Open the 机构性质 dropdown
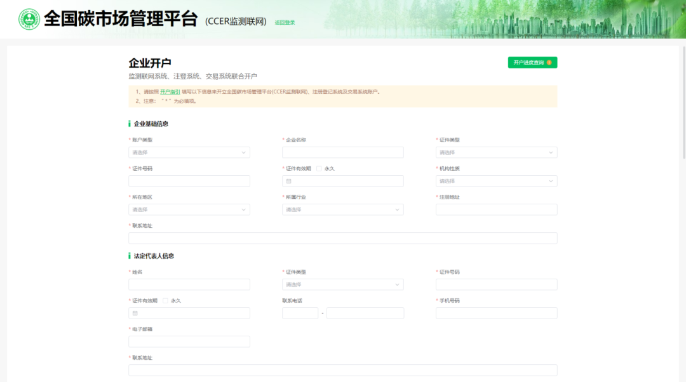 coord(496,181)
